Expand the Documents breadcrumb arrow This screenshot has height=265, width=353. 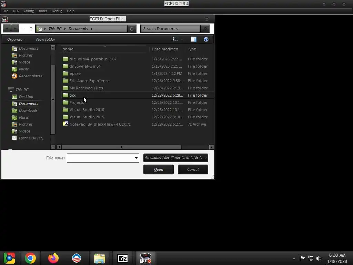[92, 29]
